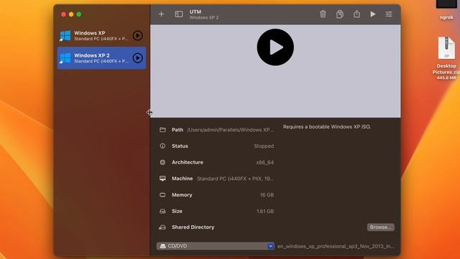Open VM settings via the sliders icon

pos(389,14)
